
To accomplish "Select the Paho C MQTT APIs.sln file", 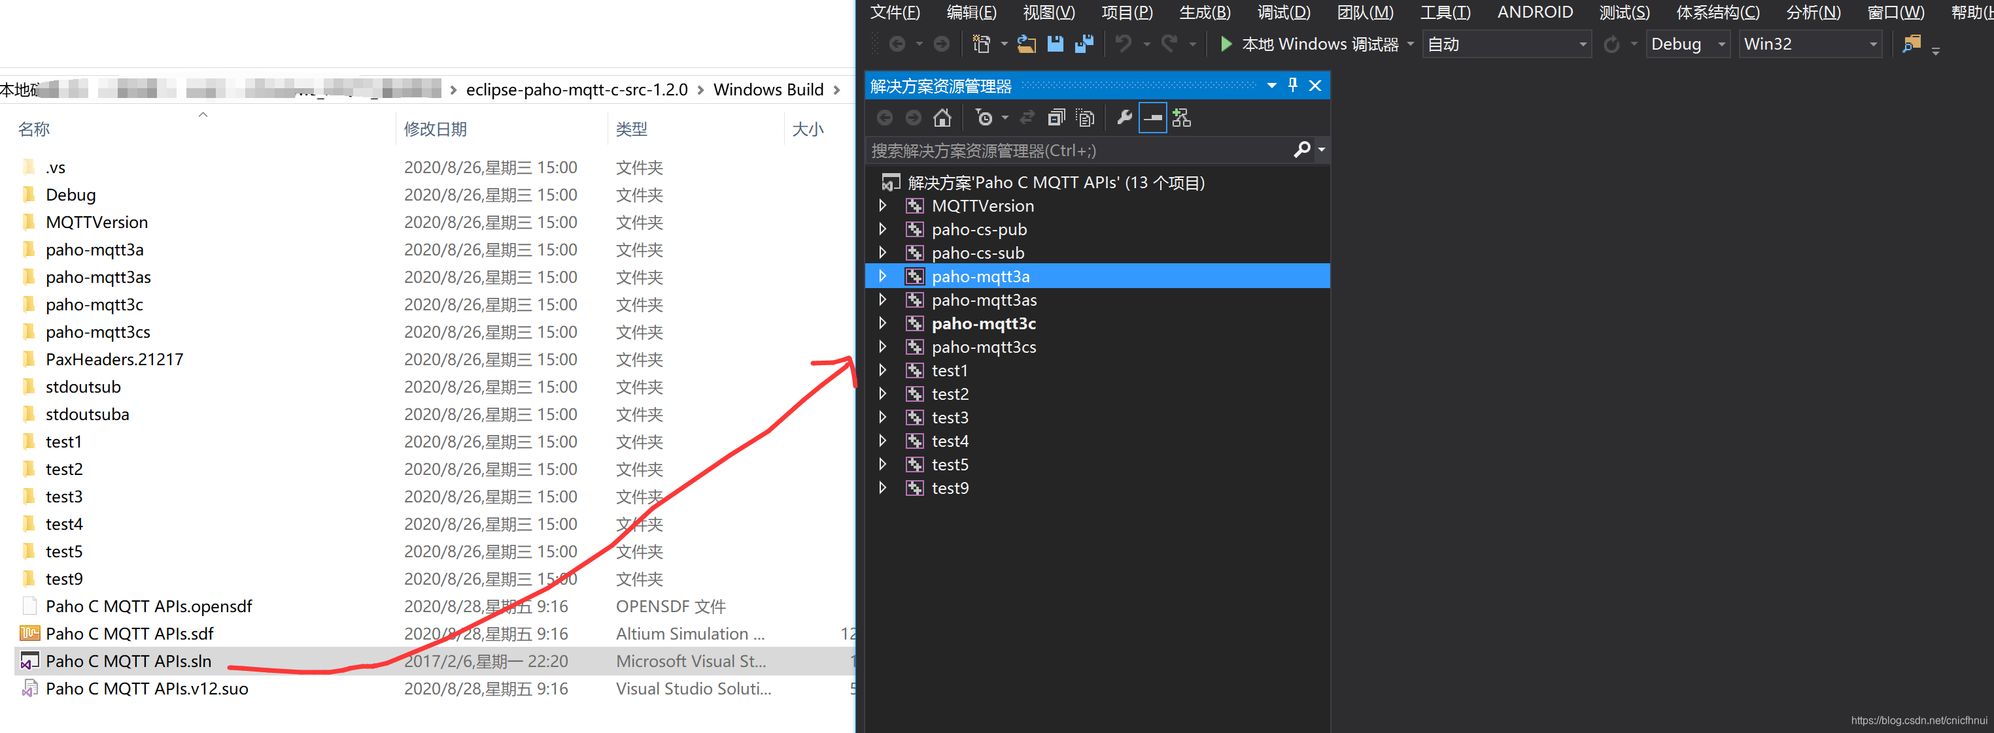I will click(x=128, y=661).
